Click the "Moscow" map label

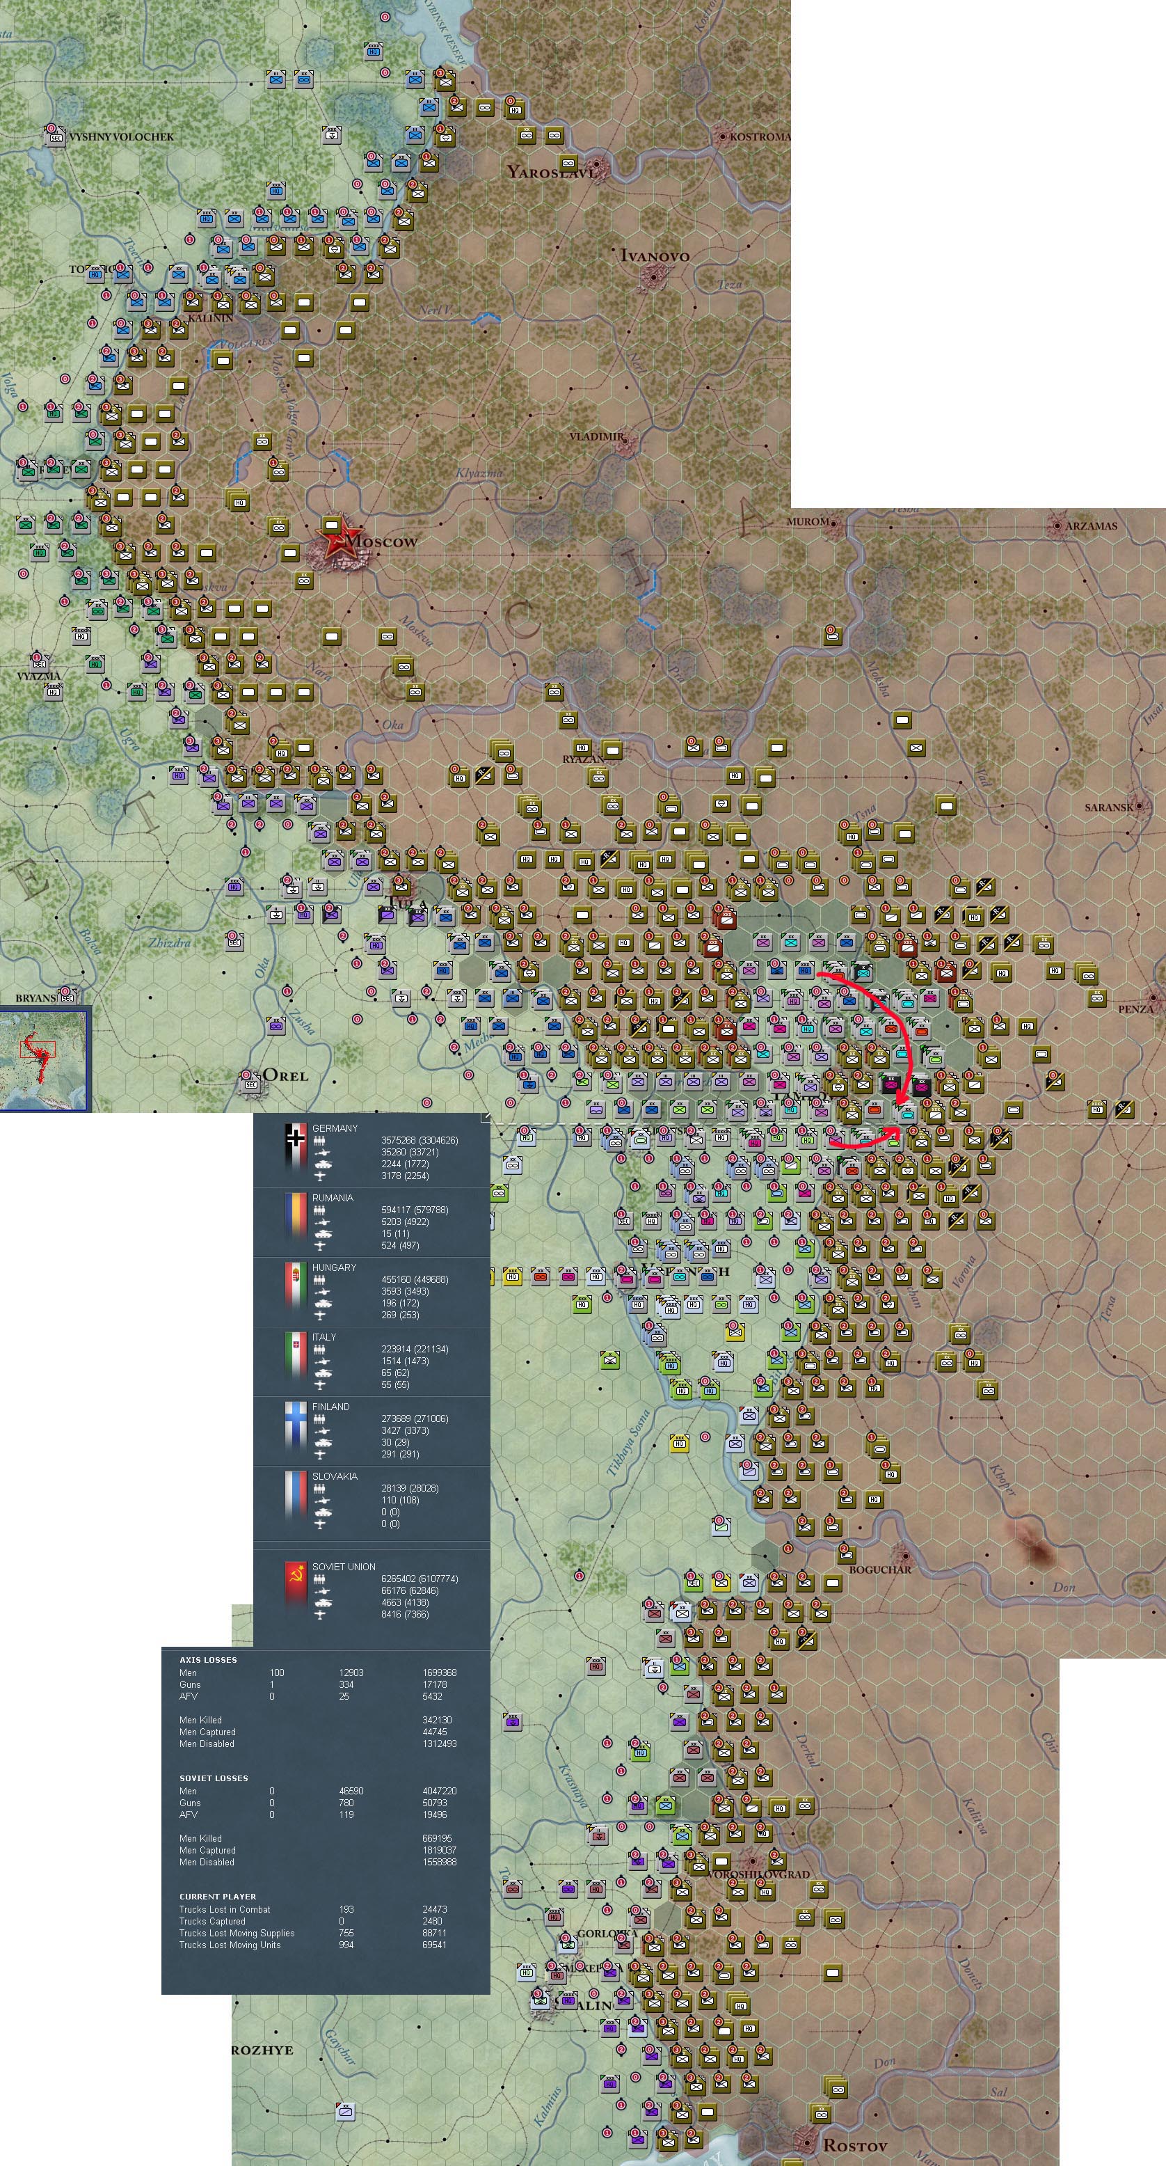(x=382, y=541)
